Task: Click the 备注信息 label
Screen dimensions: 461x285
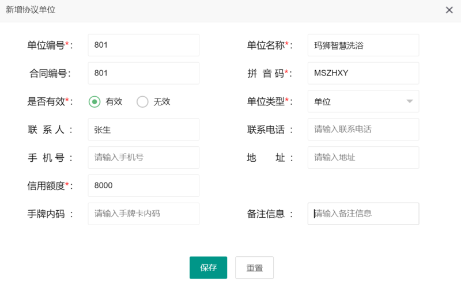Action: pos(270,214)
